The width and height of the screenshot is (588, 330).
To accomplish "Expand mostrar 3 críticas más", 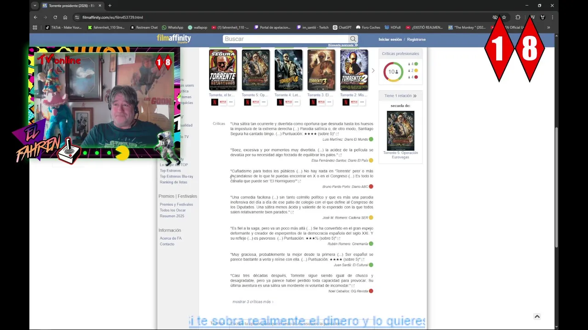I will pos(253,302).
